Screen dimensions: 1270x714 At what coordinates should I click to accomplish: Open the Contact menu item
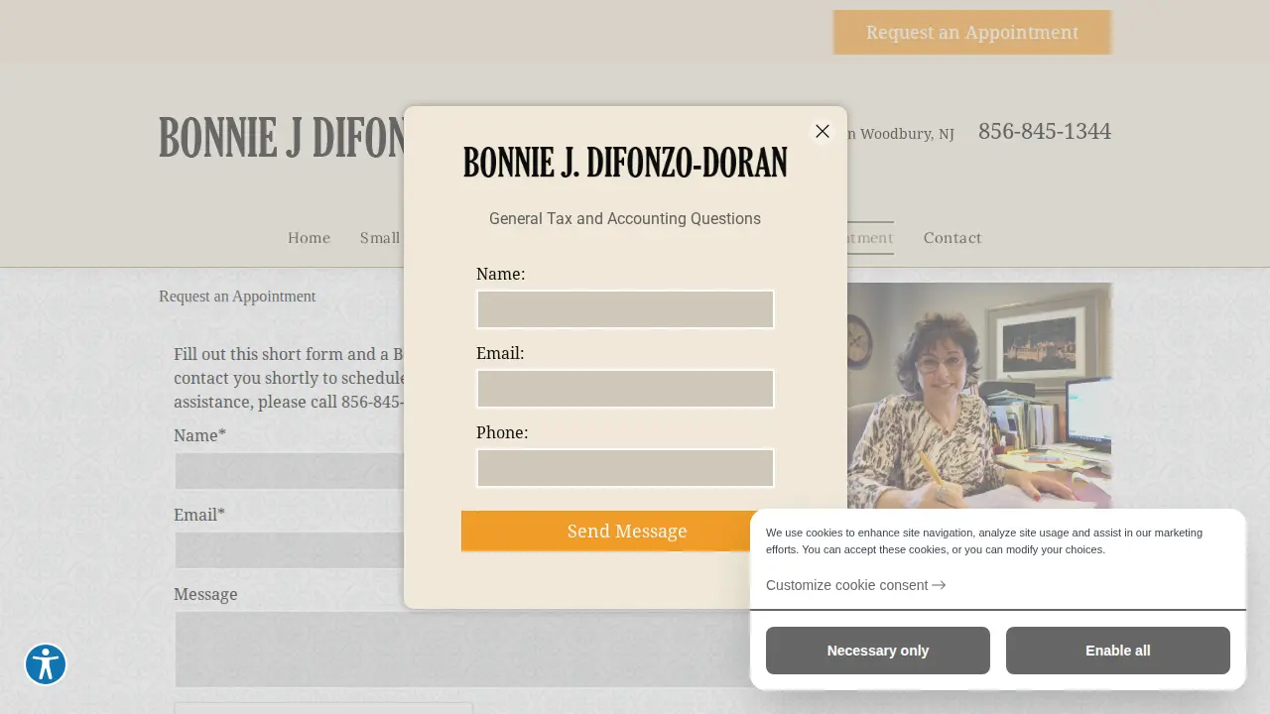pyautogui.click(x=952, y=238)
